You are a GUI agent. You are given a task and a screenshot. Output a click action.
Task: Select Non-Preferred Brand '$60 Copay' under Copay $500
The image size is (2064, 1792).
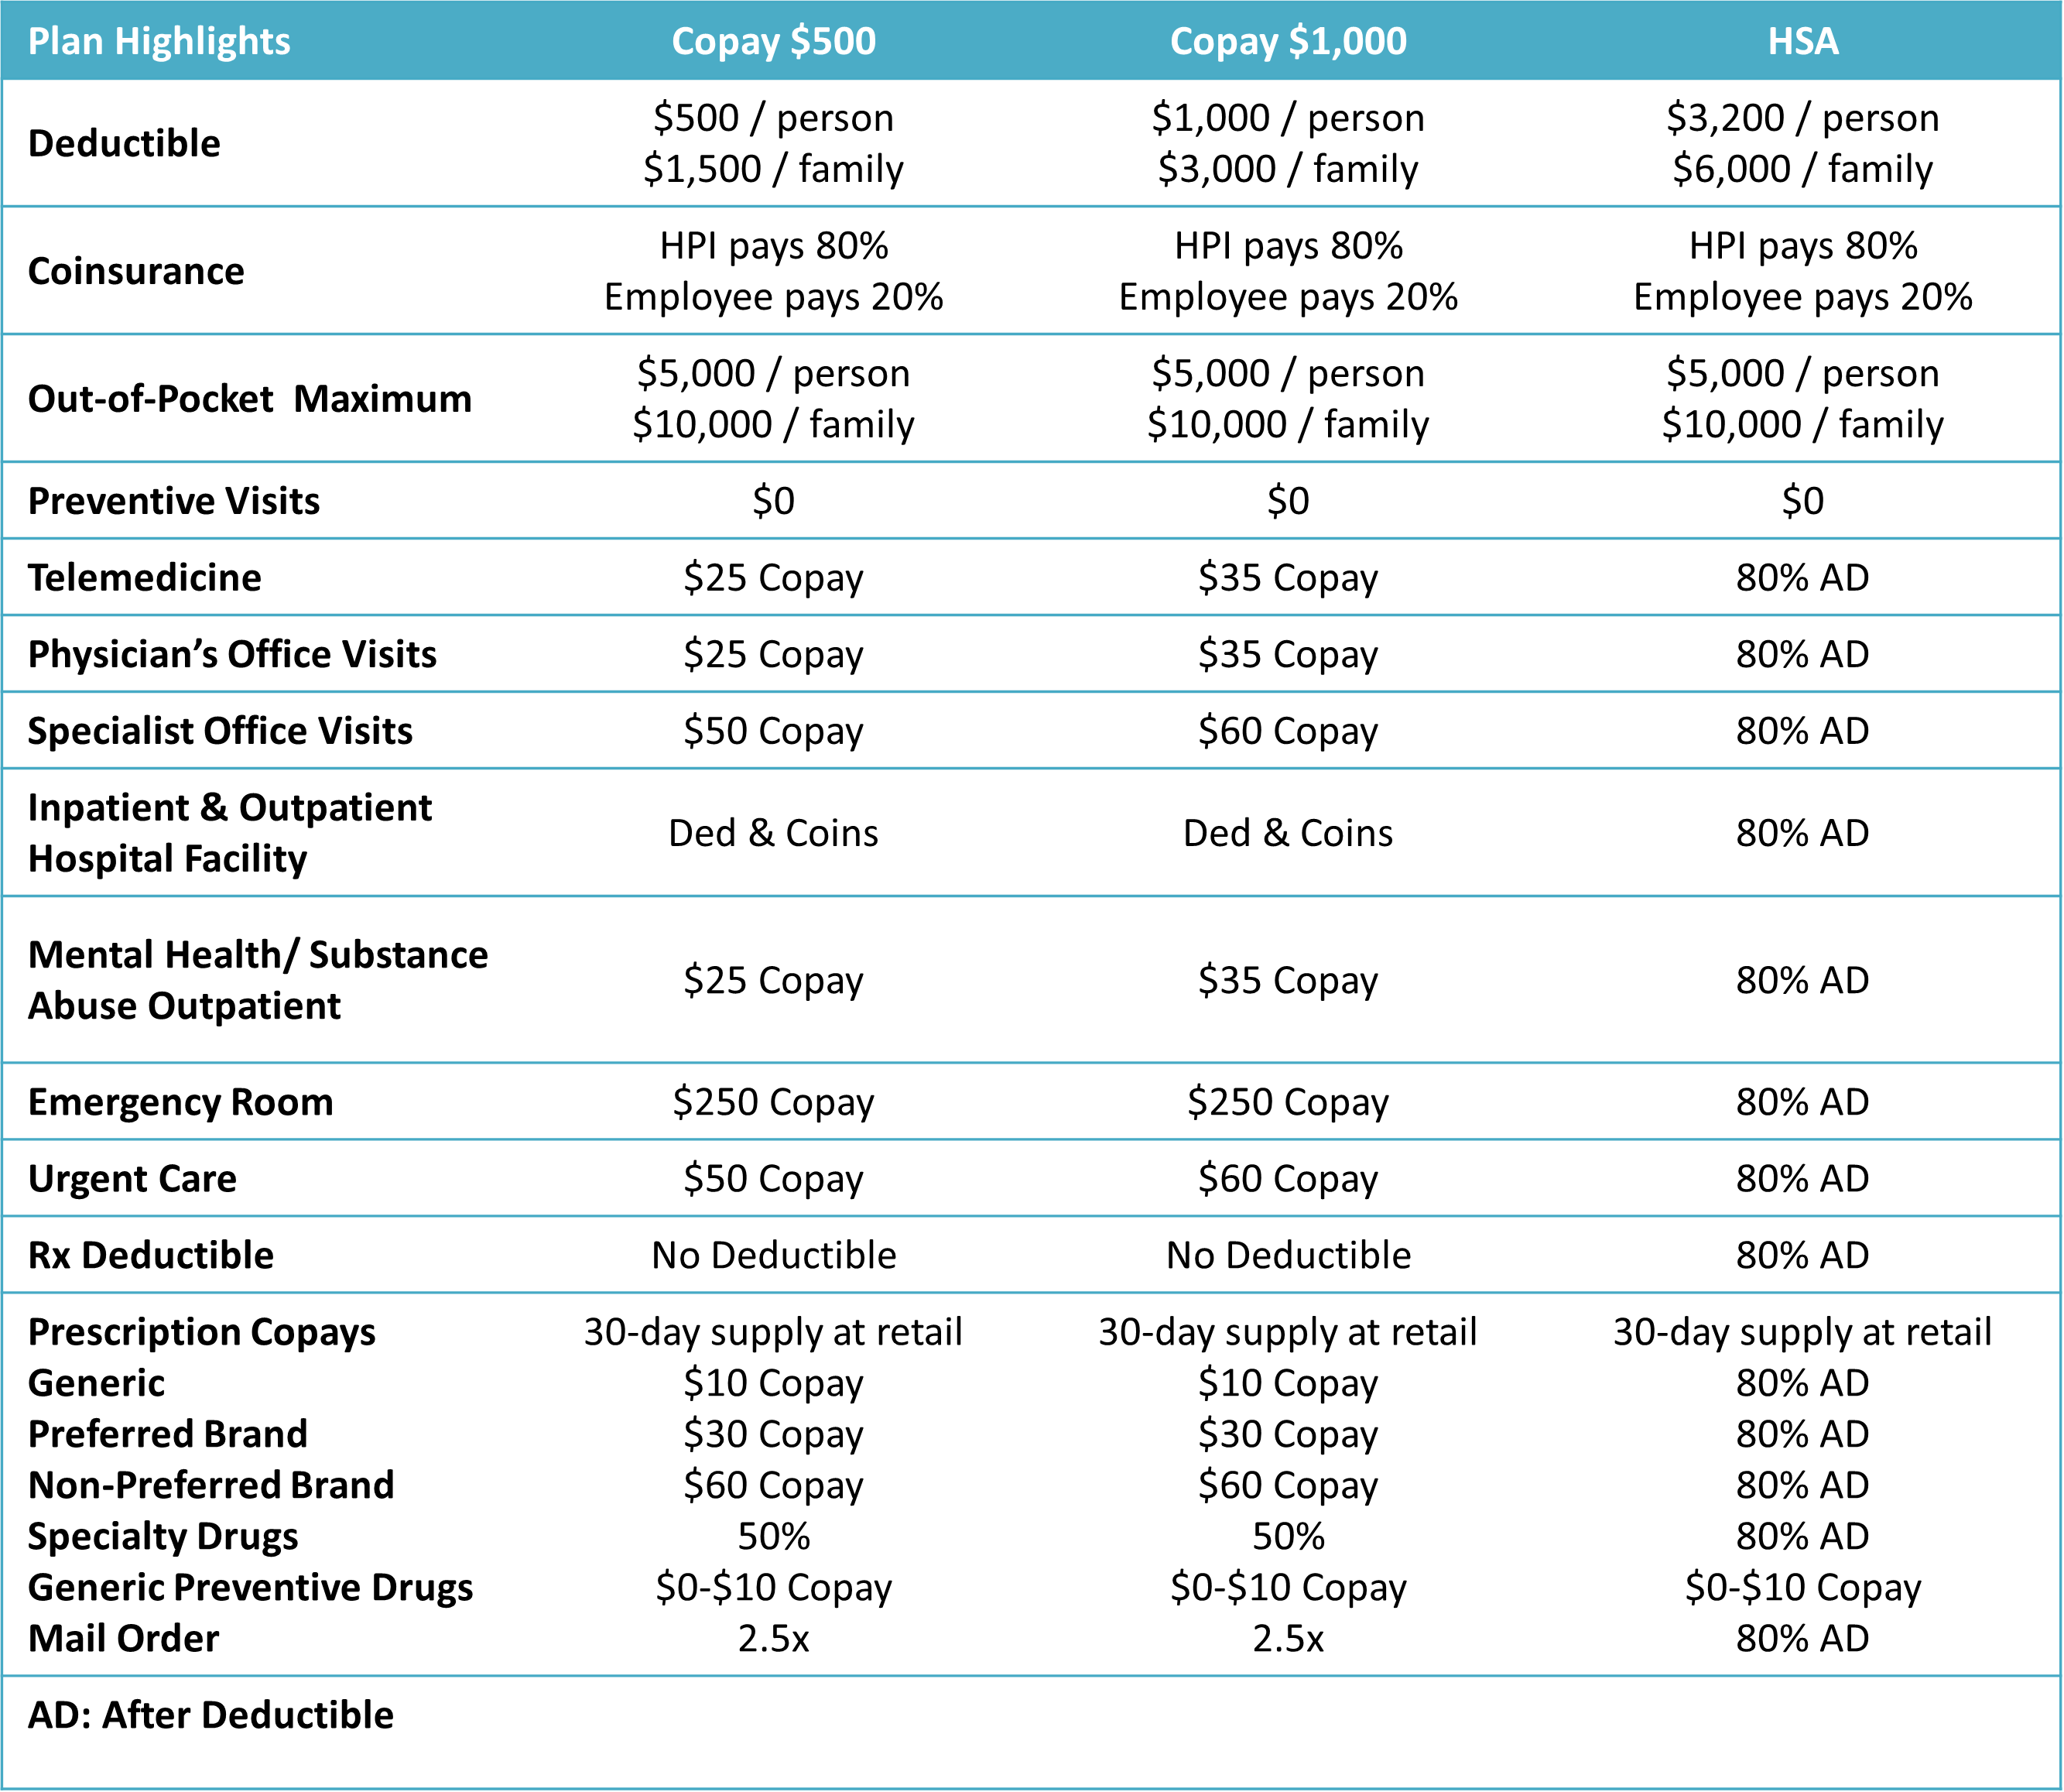[774, 1485]
